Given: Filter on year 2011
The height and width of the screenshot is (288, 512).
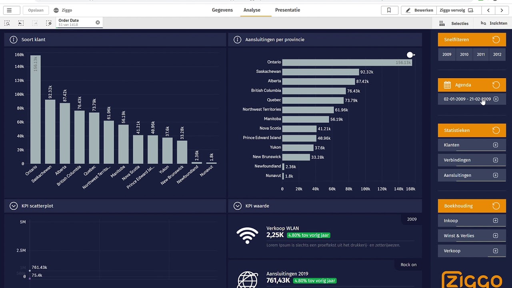Looking at the screenshot, I should (481, 54).
